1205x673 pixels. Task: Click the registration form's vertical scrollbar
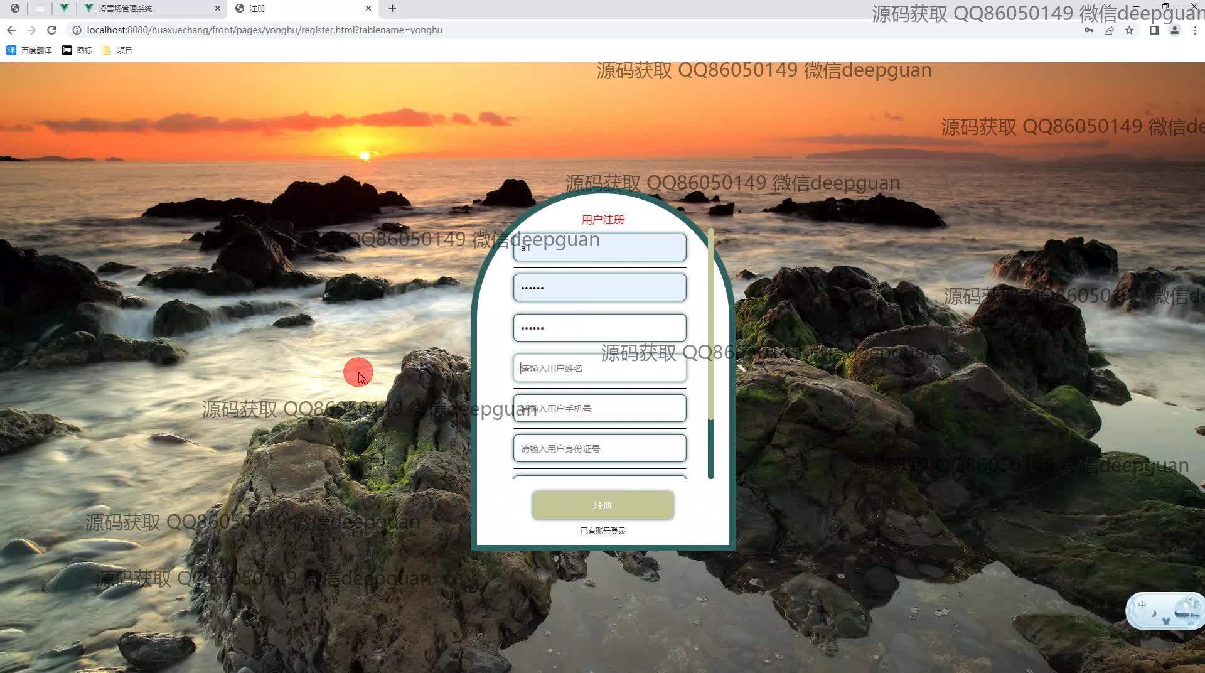[x=710, y=353]
